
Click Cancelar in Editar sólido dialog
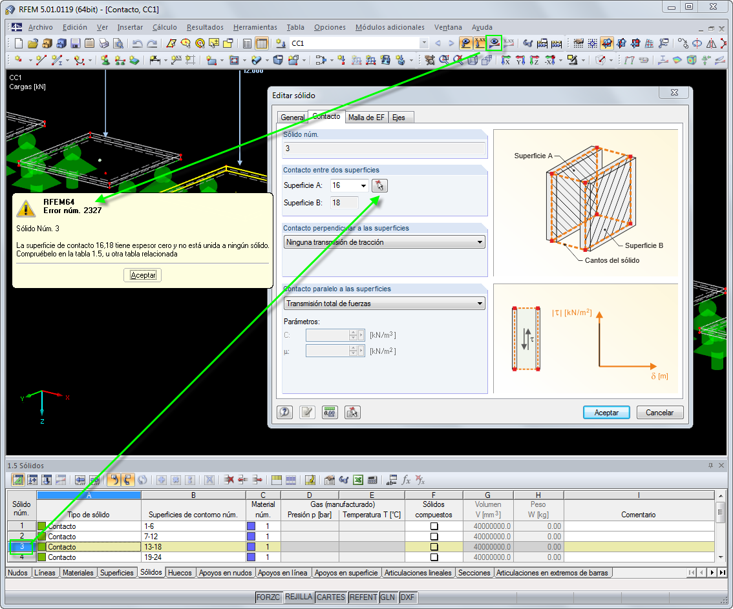(659, 413)
